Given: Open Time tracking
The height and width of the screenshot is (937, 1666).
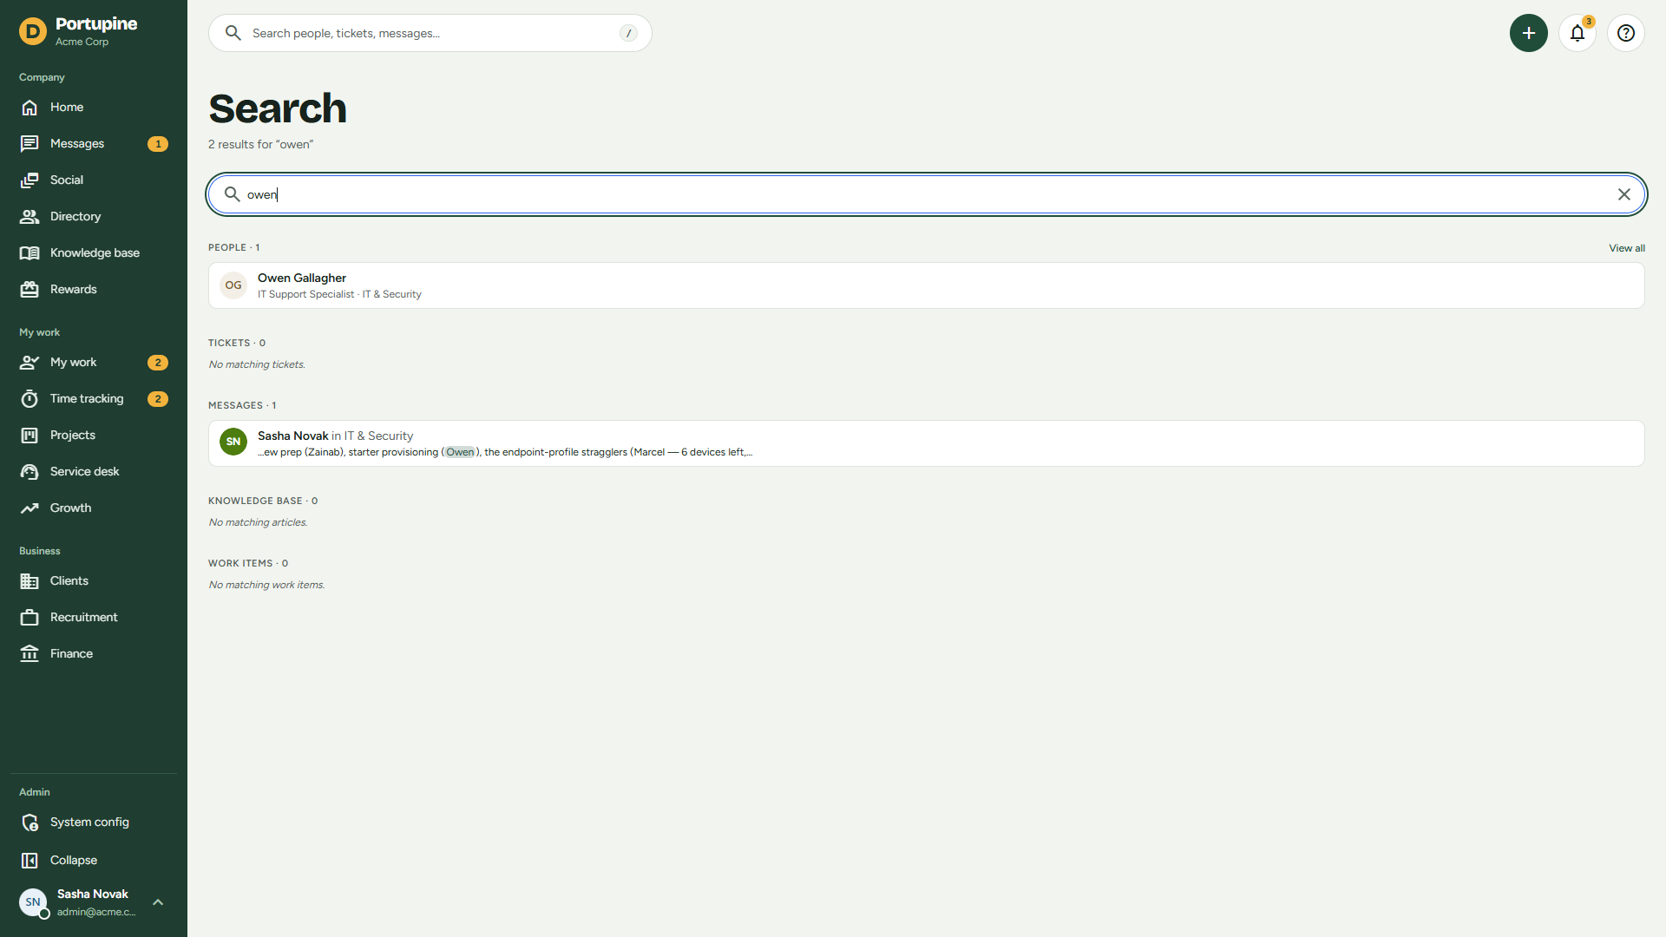Looking at the screenshot, I should tap(94, 399).
